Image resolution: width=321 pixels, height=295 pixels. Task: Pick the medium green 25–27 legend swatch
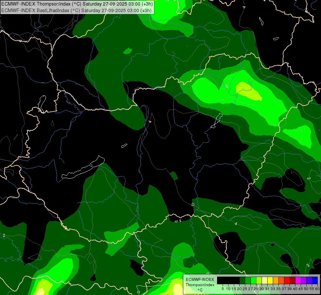[x=248, y=280]
